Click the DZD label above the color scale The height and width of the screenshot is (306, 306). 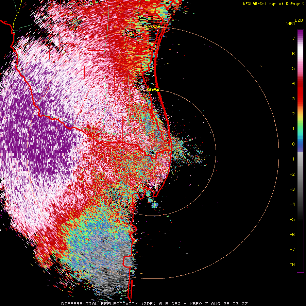coord(299,20)
